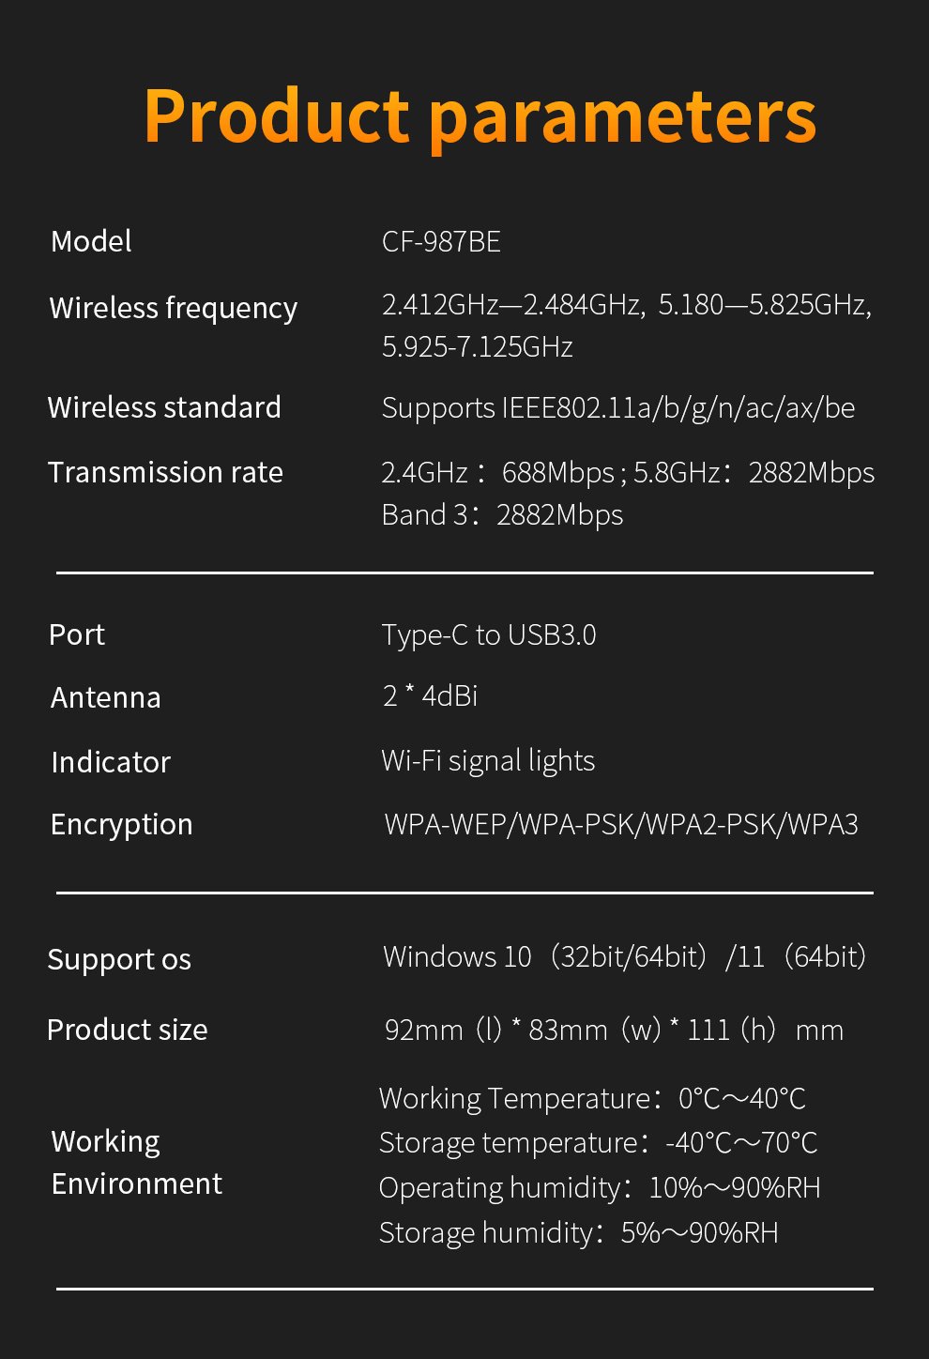
Task: Click the Wireless frequency label
Action: 174,308
